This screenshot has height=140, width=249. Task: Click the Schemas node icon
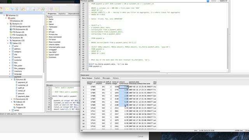(x=7, y=16)
